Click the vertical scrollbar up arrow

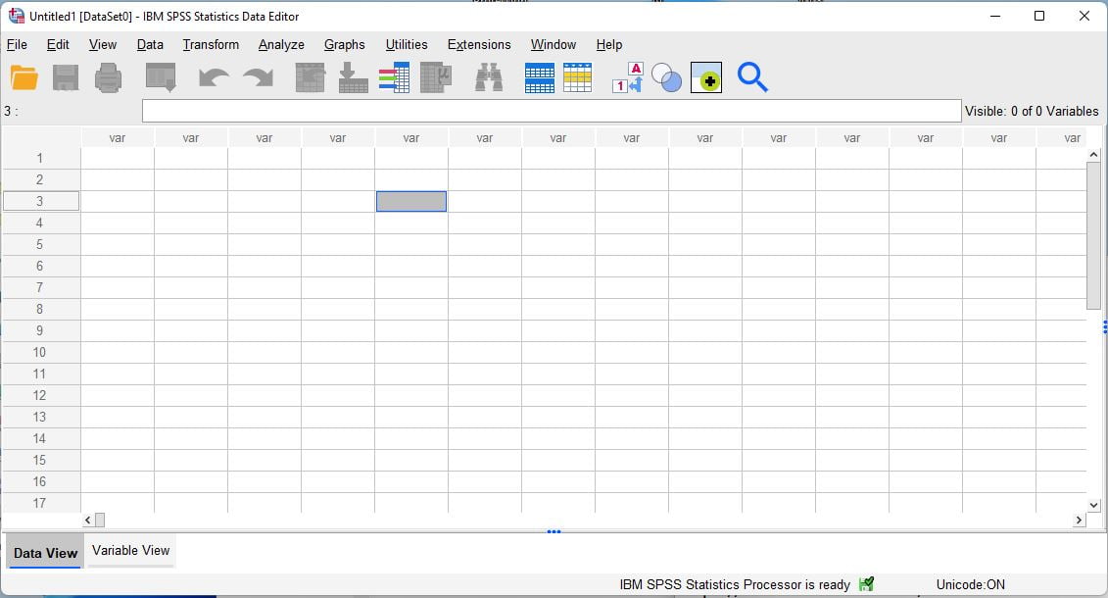coord(1094,155)
